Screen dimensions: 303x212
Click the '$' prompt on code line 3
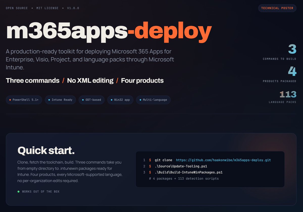(150, 172)
